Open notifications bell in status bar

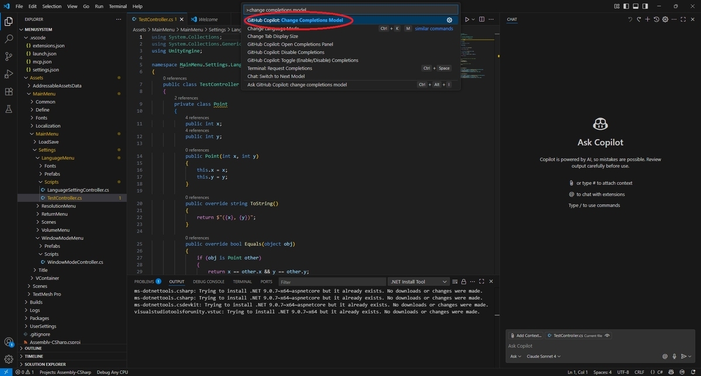coord(692,372)
